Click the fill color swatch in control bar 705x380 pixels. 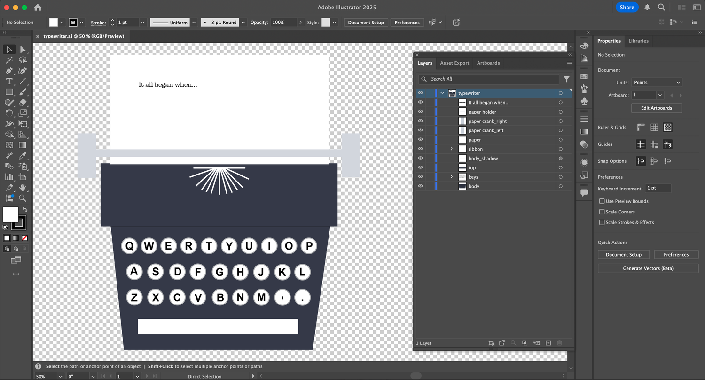54,23
